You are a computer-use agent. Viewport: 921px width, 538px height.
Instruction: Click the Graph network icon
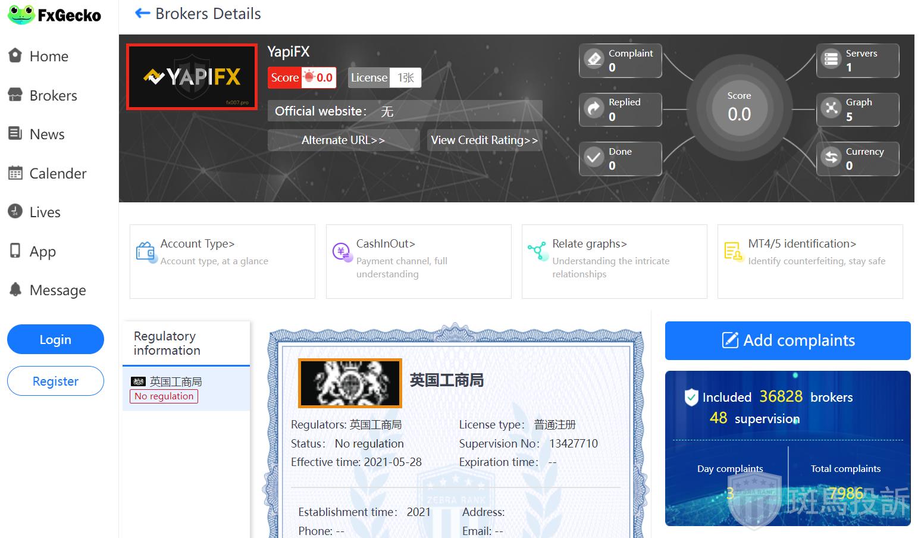(x=831, y=109)
